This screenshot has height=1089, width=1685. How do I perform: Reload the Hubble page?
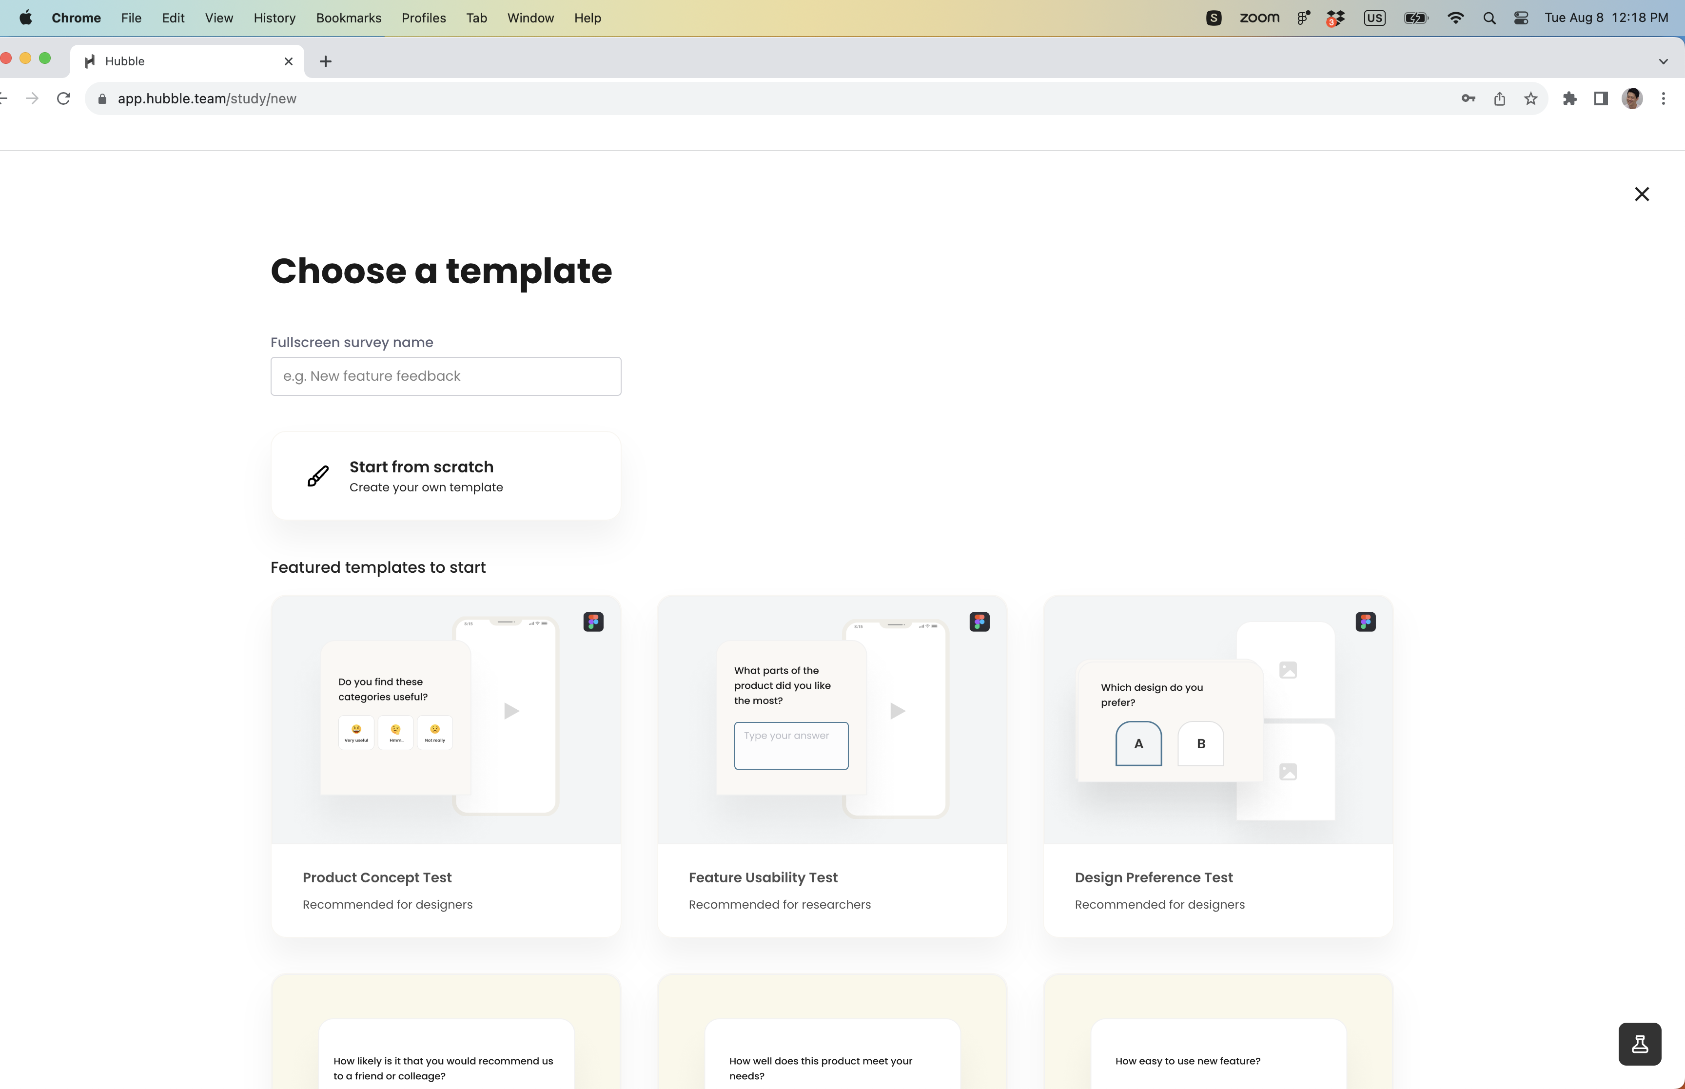(x=64, y=99)
